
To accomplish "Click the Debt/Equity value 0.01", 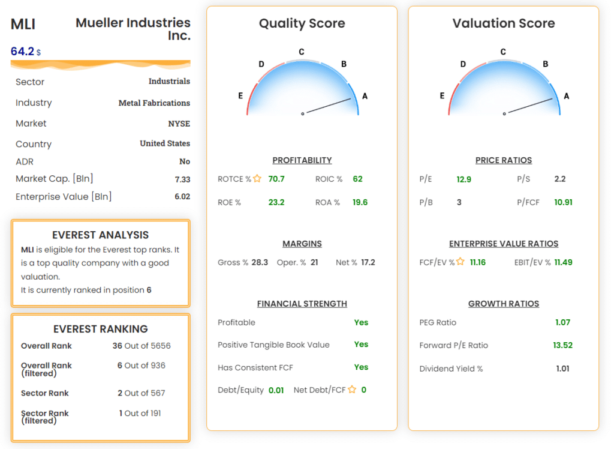I will 276,390.
